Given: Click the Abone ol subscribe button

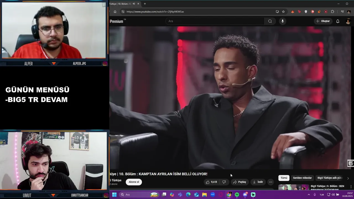Looking at the screenshot, I should (x=134, y=182).
